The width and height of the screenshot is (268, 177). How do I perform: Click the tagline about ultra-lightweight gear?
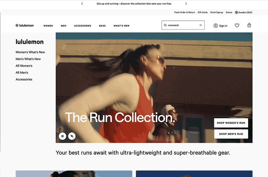pos(143,153)
